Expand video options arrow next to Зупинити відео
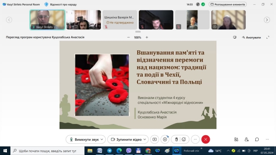This screenshot has width=276, height=155. (x=145, y=139)
